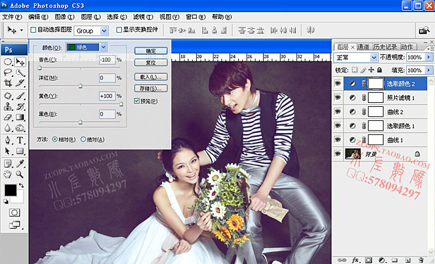
Task: Select the 绝对 absolute method radio button
Action: [83, 139]
